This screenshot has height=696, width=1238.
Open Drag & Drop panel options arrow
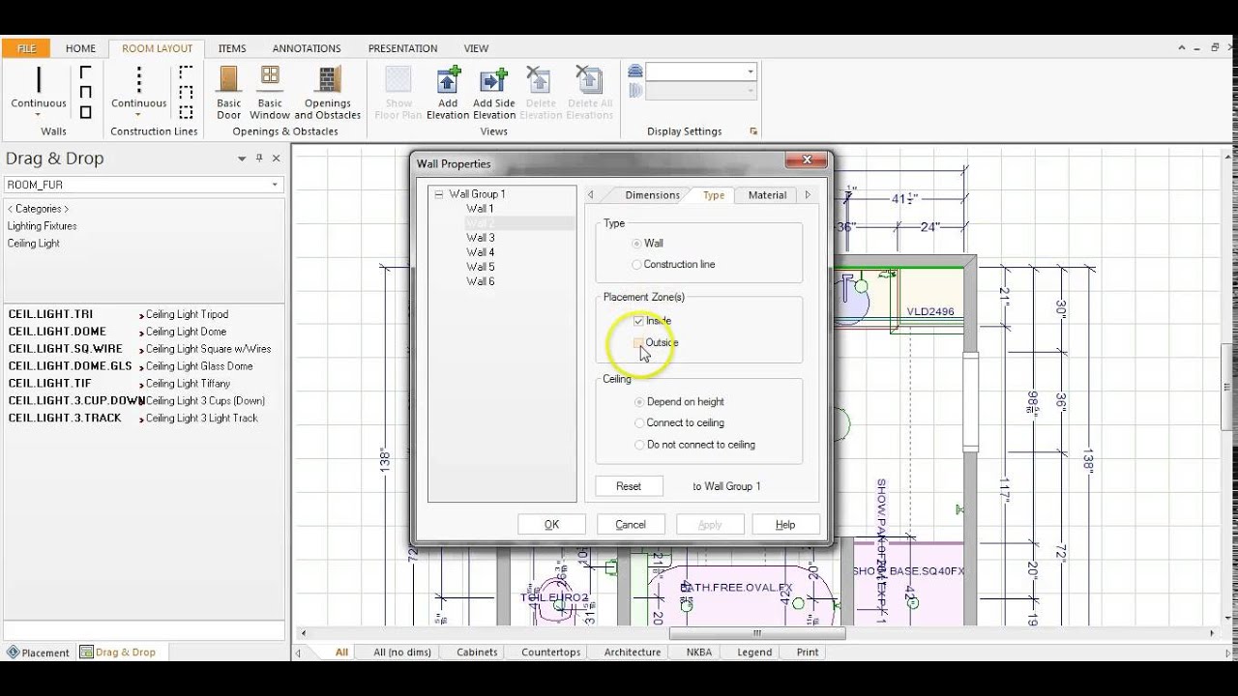[x=242, y=159]
